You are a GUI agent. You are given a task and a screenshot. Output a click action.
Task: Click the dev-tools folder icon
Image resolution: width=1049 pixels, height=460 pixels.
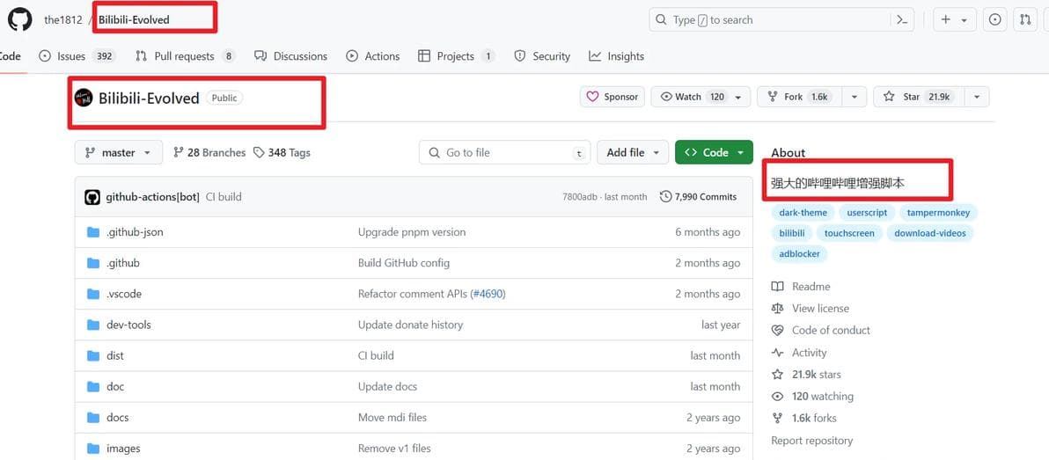93,325
